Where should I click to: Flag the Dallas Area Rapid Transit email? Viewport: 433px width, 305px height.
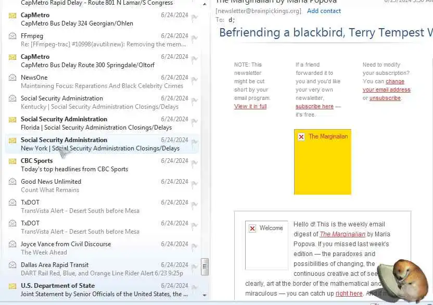tap(195, 267)
